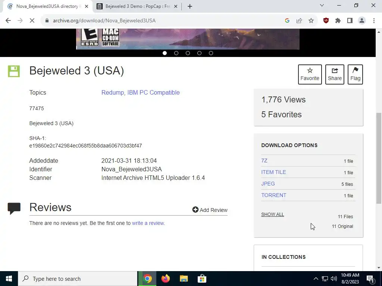Viewport: 382px width, 286px height.
Task: Click the volume speaker tray icon
Action: (x=334, y=279)
